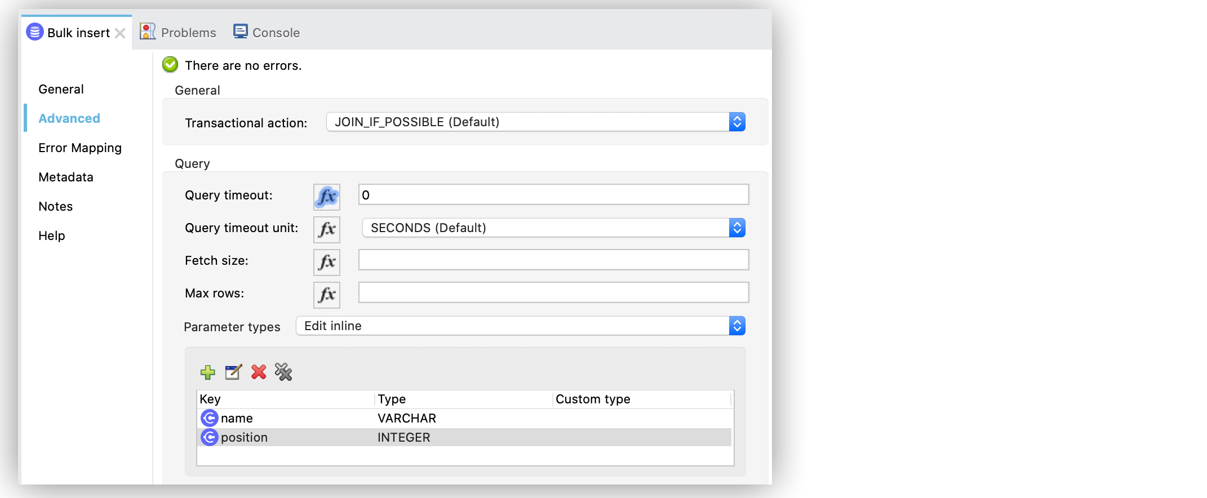Open the Transactional action dropdown

click(737, 122)
